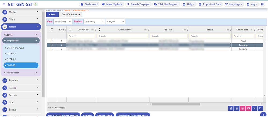Screen dimensions: 268x117
Task: Tick the checkbox for row 3
Action: tap(52, 49)
